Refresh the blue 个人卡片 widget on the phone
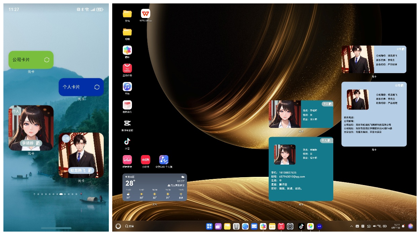Screen dimensions: 420x235 tap(97, 87)
